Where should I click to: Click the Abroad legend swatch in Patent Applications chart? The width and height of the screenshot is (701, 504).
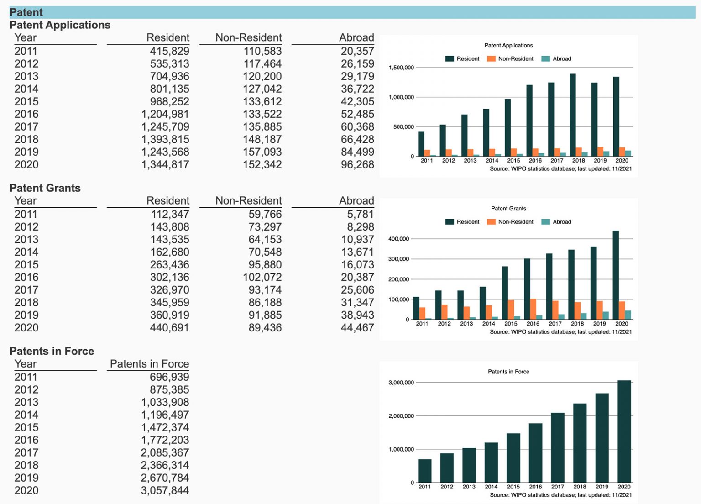[x=545, y=59]
